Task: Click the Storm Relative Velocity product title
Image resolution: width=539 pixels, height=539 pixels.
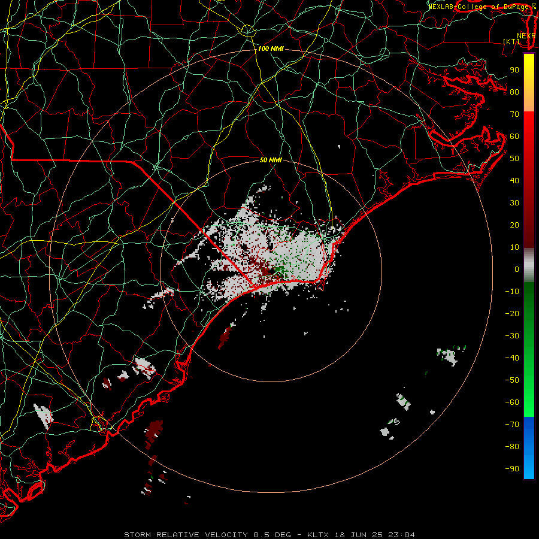Action: 186,535
